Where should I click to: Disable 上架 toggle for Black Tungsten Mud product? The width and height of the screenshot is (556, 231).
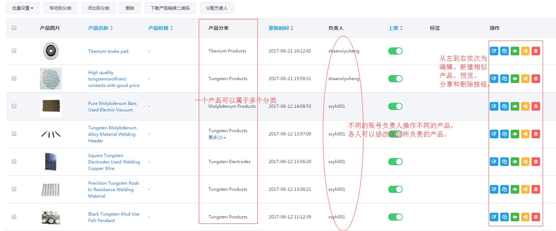click(395, 217)
